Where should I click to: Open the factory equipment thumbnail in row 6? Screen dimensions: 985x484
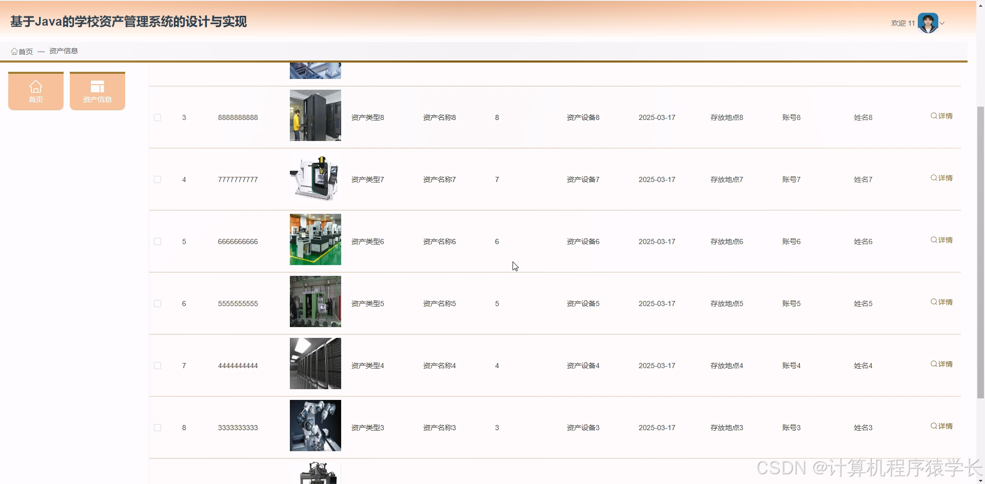pyautogui.click(x=316, y=301)
